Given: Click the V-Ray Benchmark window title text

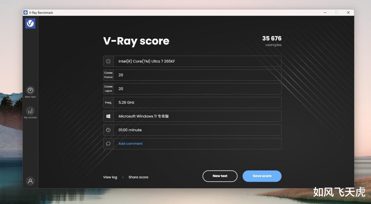Looking at the screenshot, I should pyautogui.click(x=41, y=13).
